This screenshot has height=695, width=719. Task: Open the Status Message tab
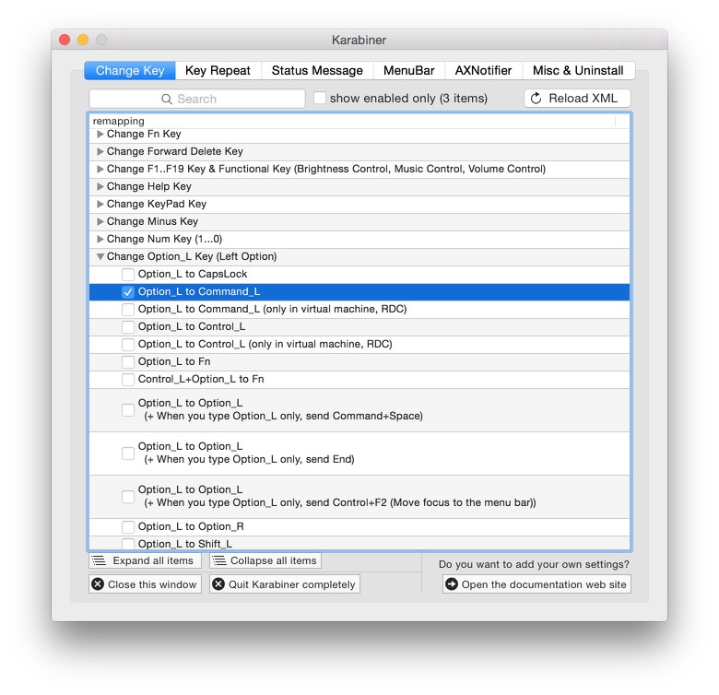pyautogui.click(x=317, y=71)
